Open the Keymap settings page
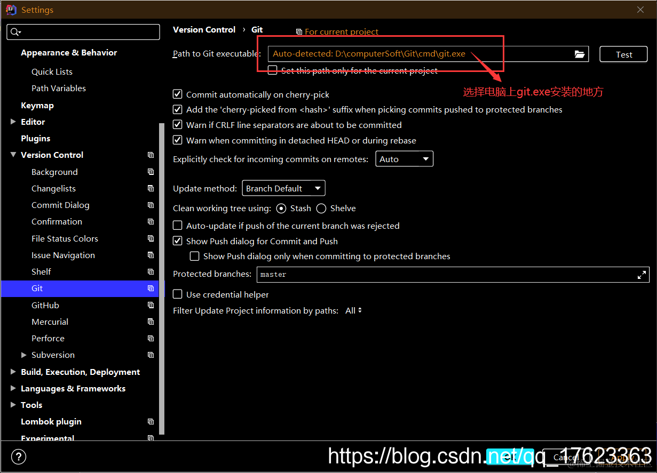This screenshot has height=473, width=657. pyautogui.click(x=37, y=105)
